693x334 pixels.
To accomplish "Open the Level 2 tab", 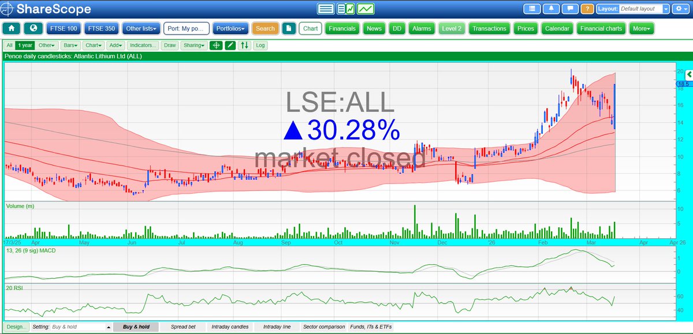I will [451, 28].
